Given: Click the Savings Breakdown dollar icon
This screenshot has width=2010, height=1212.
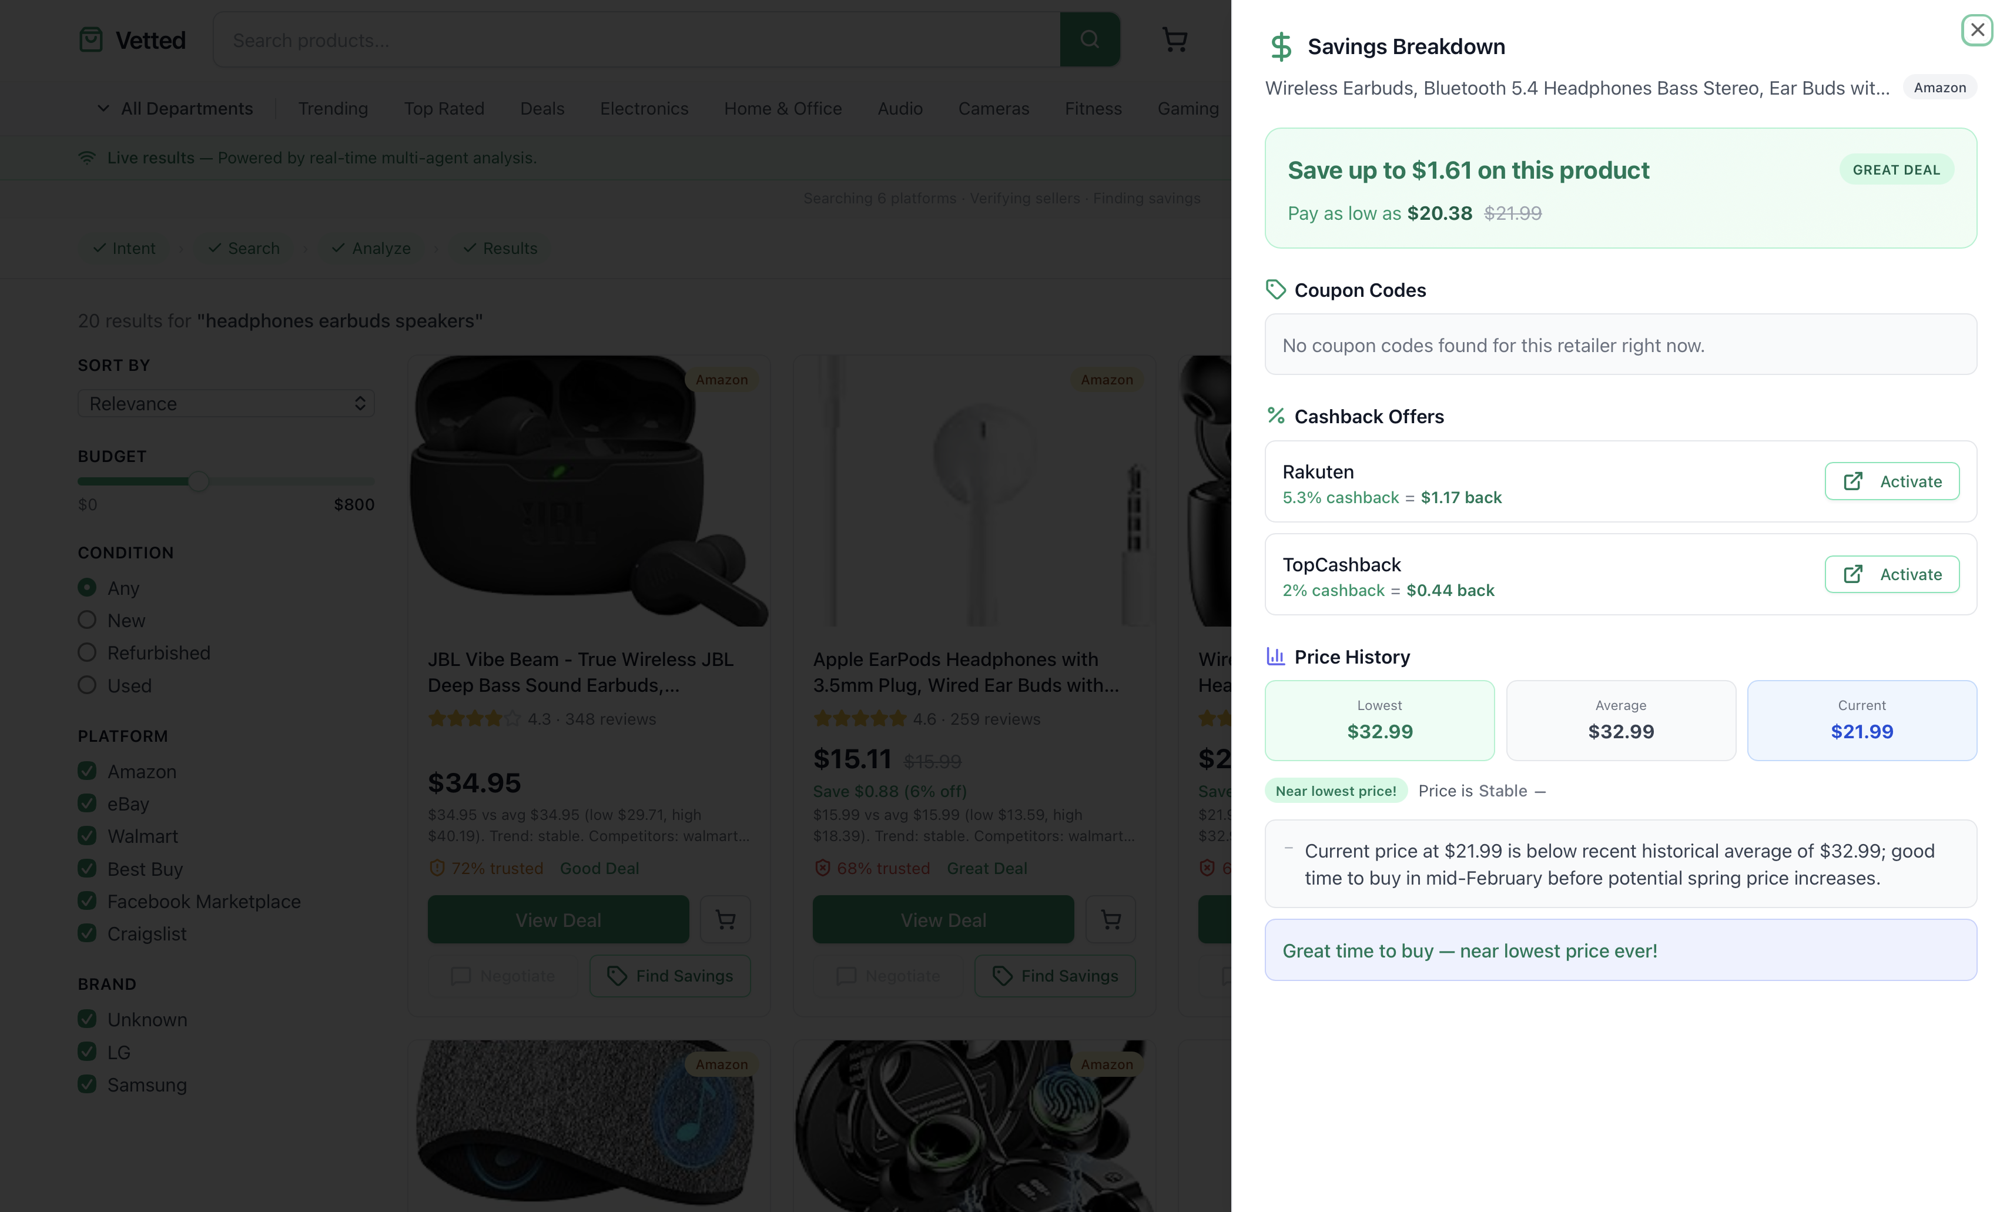Looking at the screenshot, I should [x=1281, y=47].
